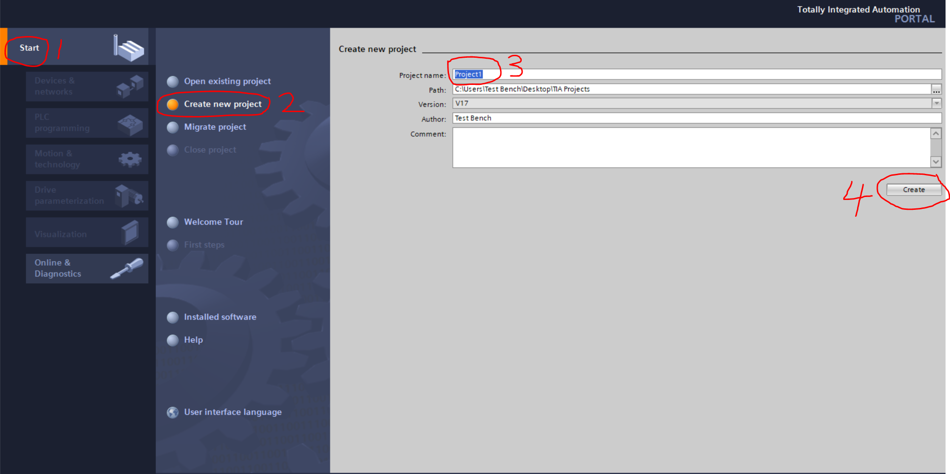Click the orange bullet beside Create new project
Screen dimensions: 950x474
pos(173,104)
